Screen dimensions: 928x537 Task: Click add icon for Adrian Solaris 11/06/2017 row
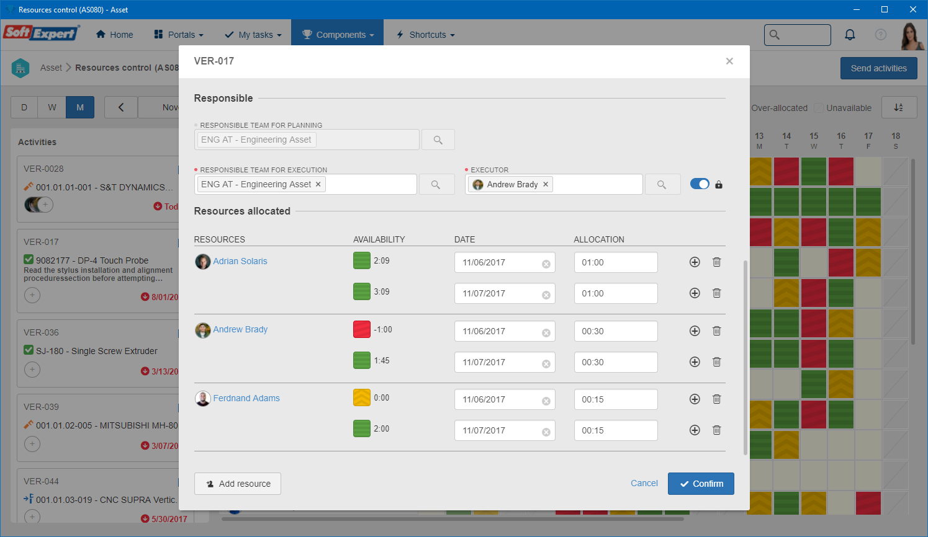(695, 262)
